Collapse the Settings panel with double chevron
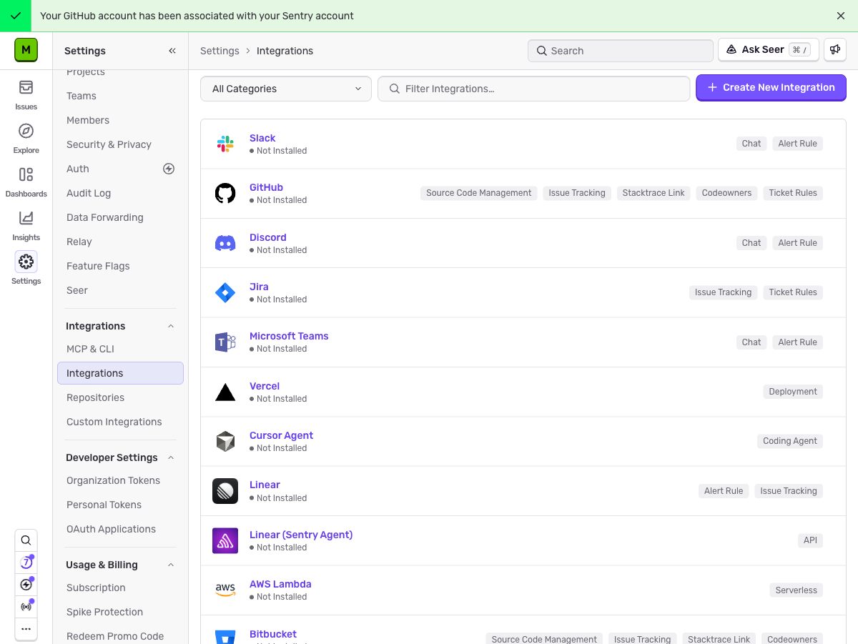Viewport: 858px width, 644px height. pyautogui.click(x=172, y=51)
